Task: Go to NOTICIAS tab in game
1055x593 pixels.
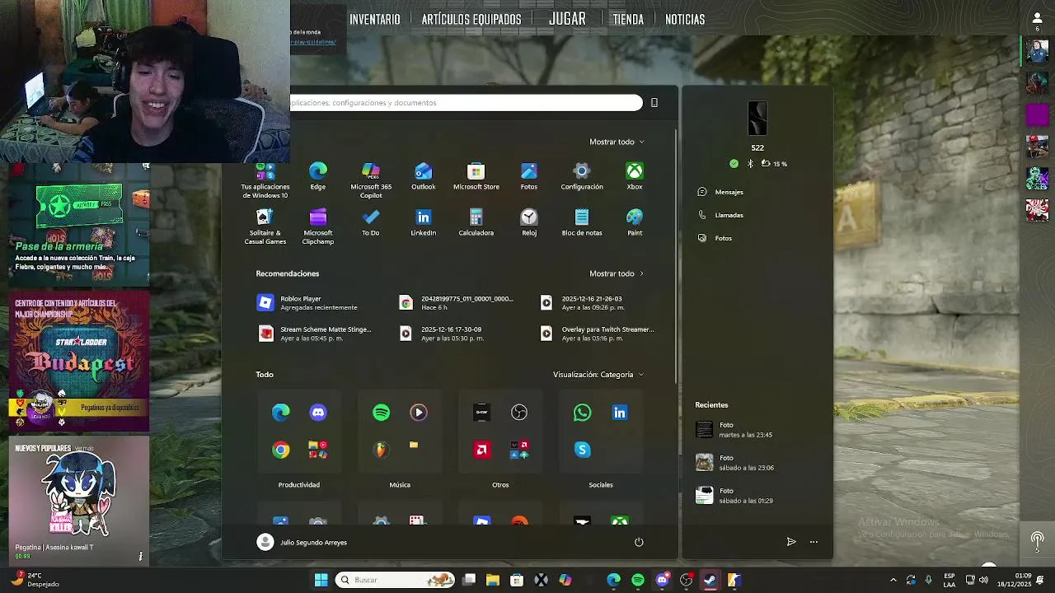Action: (685, 19)
